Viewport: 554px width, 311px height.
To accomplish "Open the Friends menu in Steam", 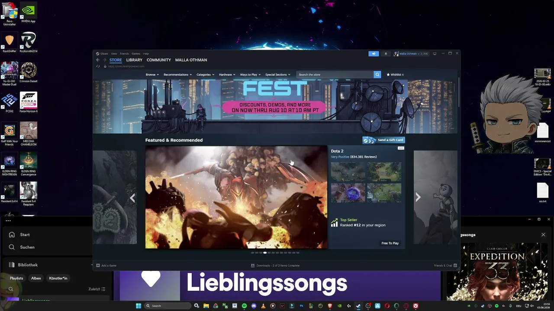I will (124, 54).
